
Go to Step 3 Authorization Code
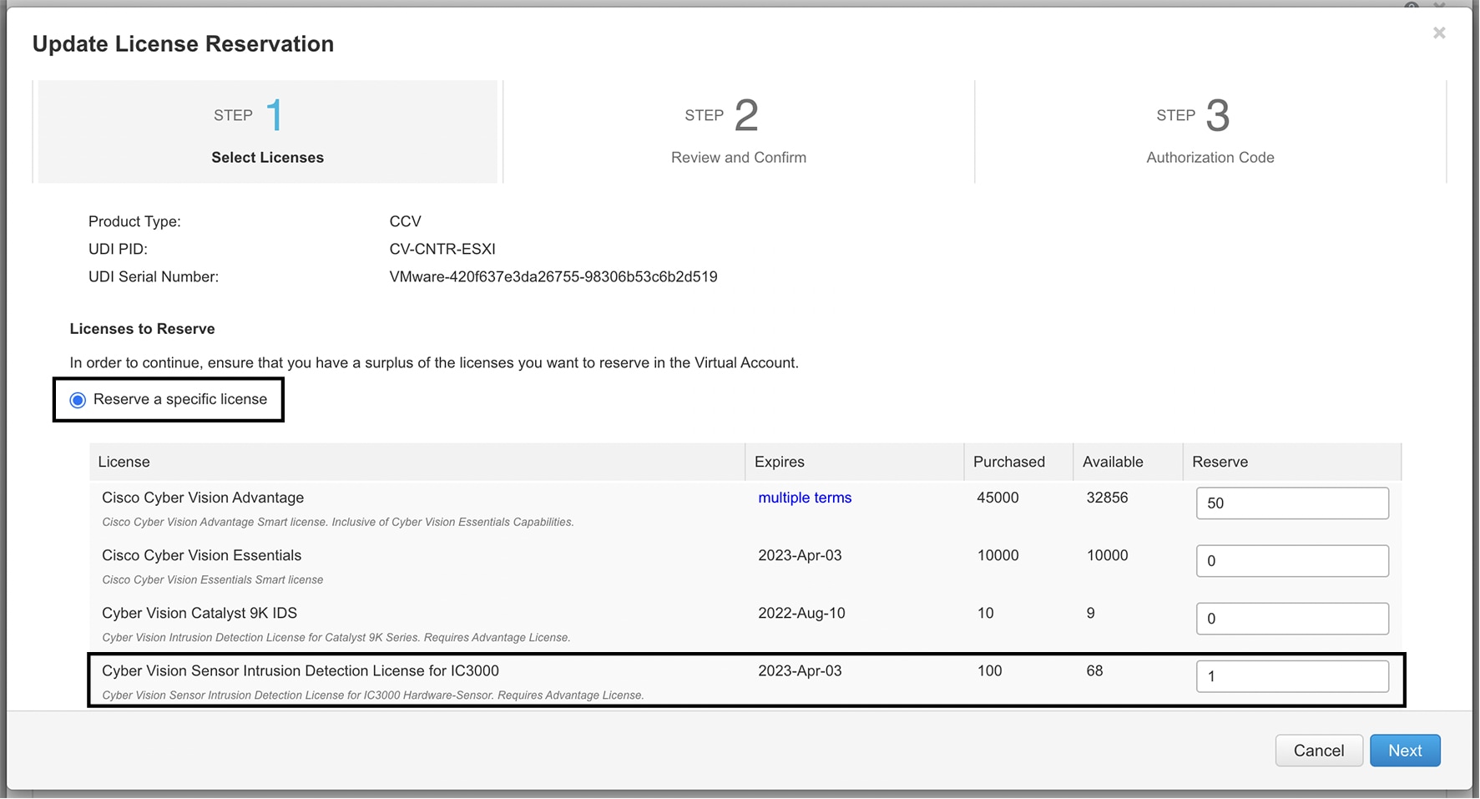pos(1210,132)
